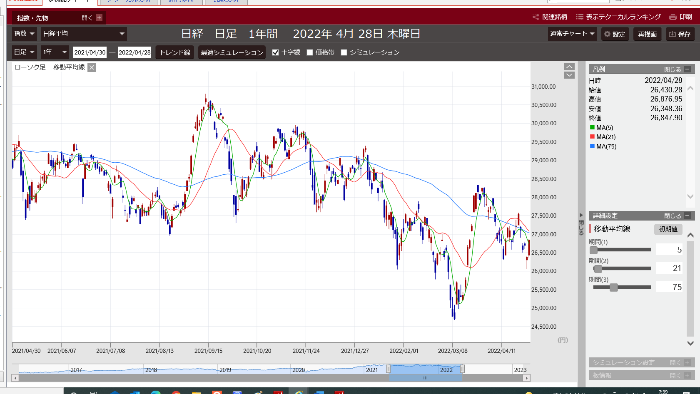The width and height of the screenshot is (700, 394).
Task: Click 詳細設定 scroll-down chevron
Action: click(690, 343)
